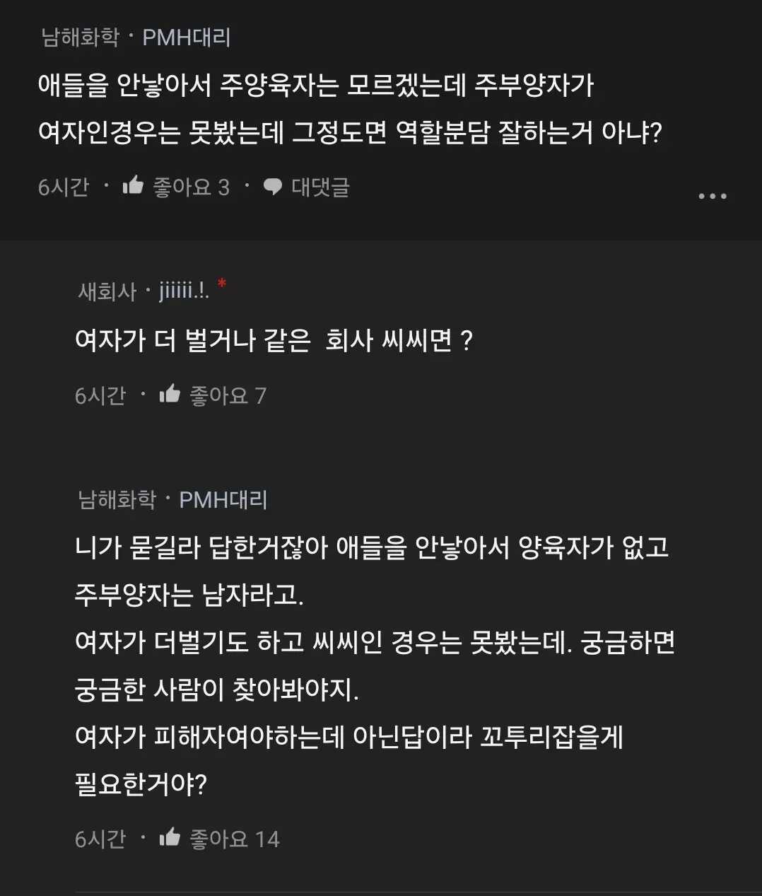The height and width of the screenshot is (896, 762).
Task: Open top commenter PMH대리 profile
Action: [x=187, y=37]
